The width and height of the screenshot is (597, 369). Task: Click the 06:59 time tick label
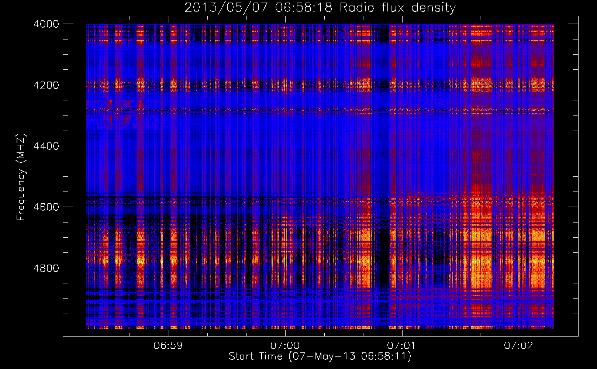(168, 346)
